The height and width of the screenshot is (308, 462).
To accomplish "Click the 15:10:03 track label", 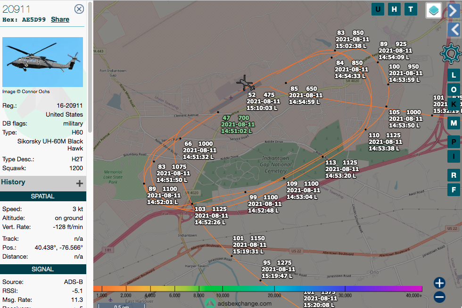I will coord(263,102).
